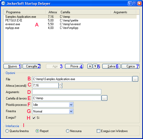
Task: Select the Questa finestra radio option
Action: (7, 131)
